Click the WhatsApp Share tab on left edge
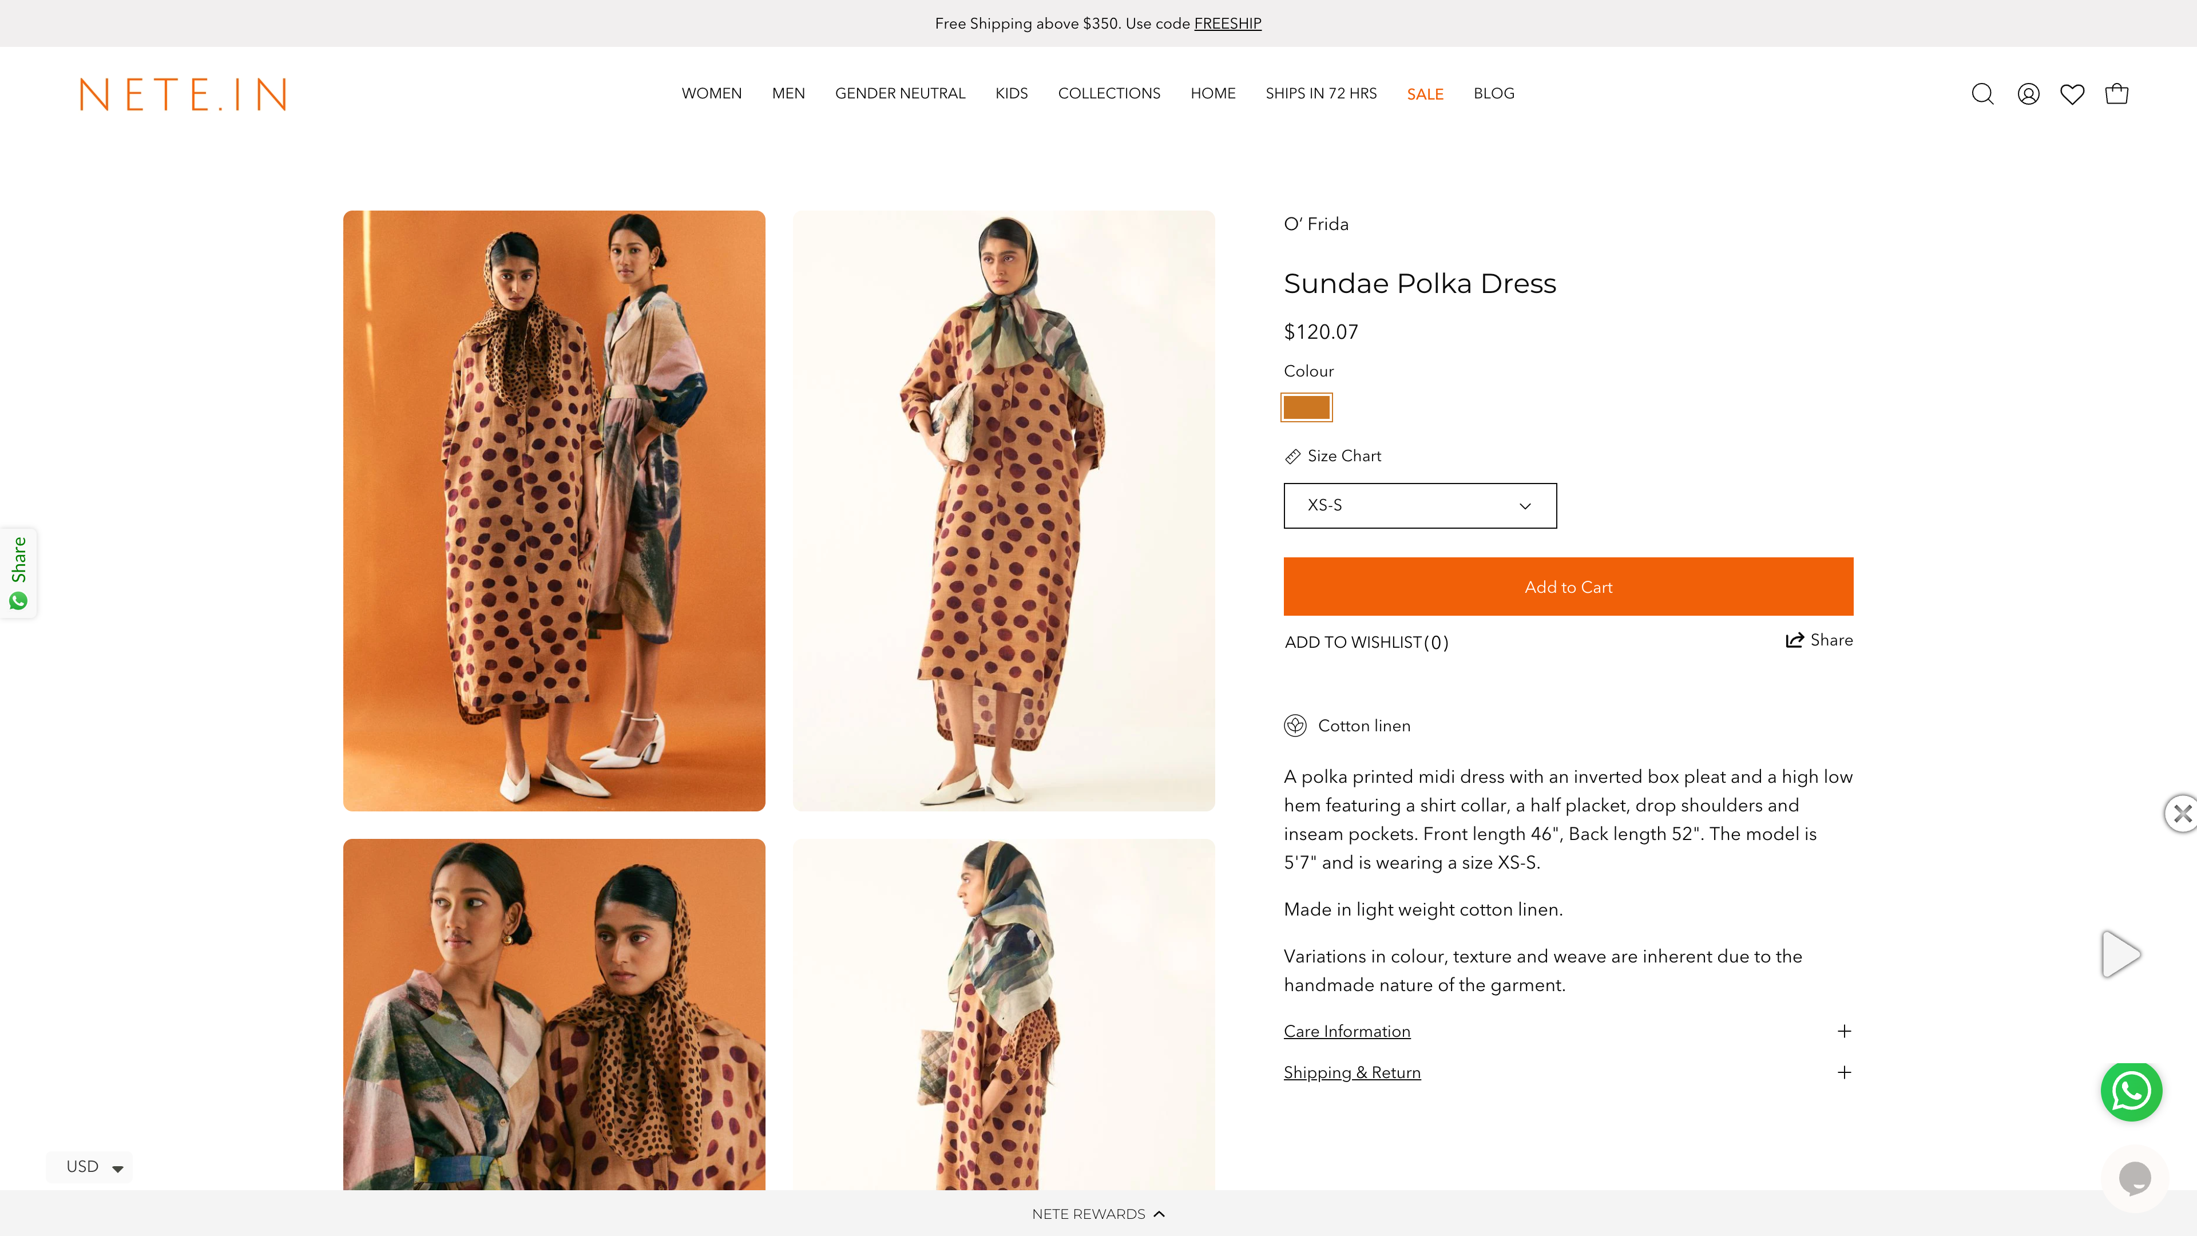This screenshot has width=2197, height=1236. pyautogui.click(x=18, y=573)
